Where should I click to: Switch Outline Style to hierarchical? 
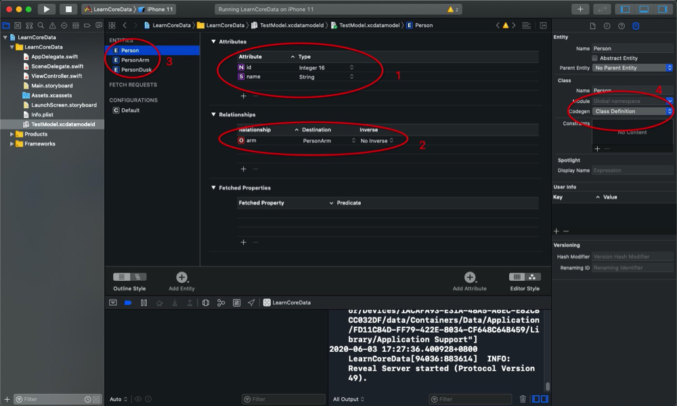click(x=138, y=277)
